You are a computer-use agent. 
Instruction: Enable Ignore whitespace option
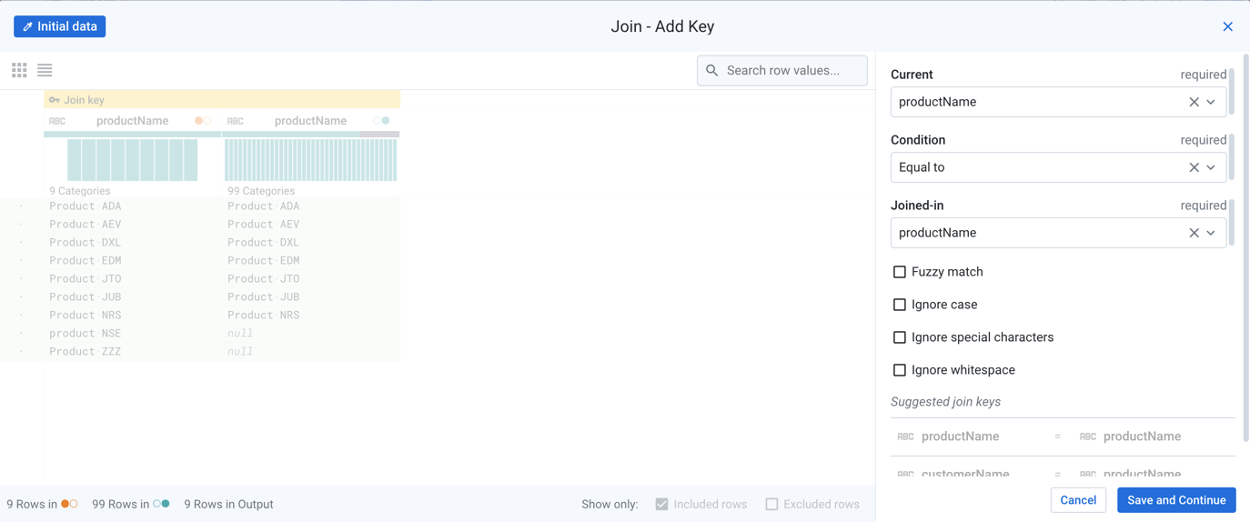900,370
